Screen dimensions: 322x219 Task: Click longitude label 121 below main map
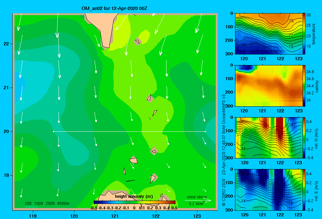(115, 216)
